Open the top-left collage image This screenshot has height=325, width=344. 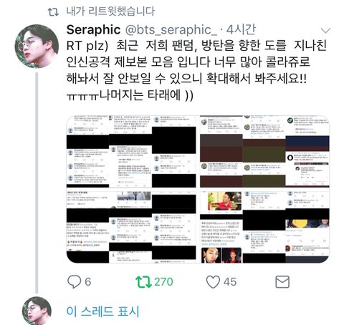[x=131, y=151]
